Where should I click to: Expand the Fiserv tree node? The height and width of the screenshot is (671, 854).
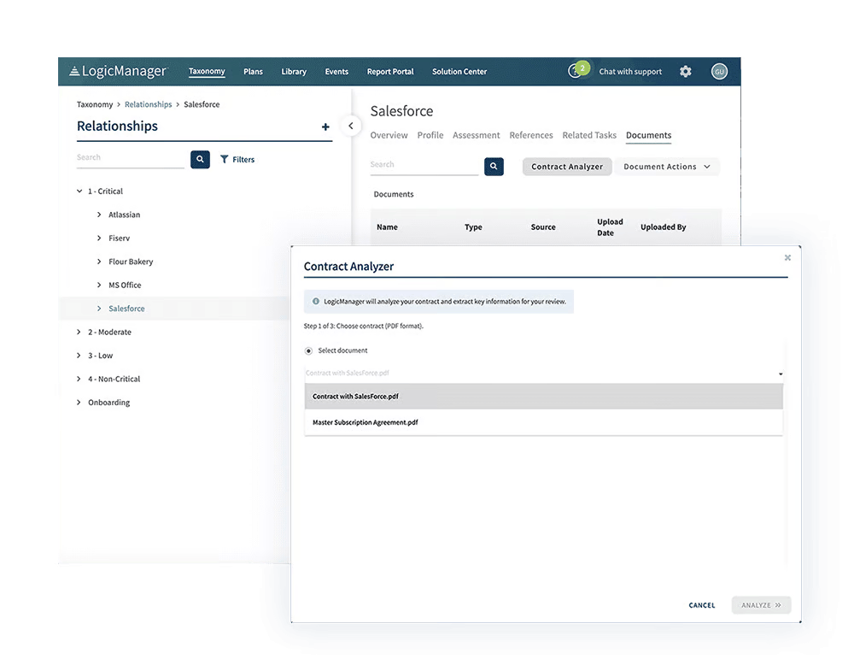coord(99,238)
